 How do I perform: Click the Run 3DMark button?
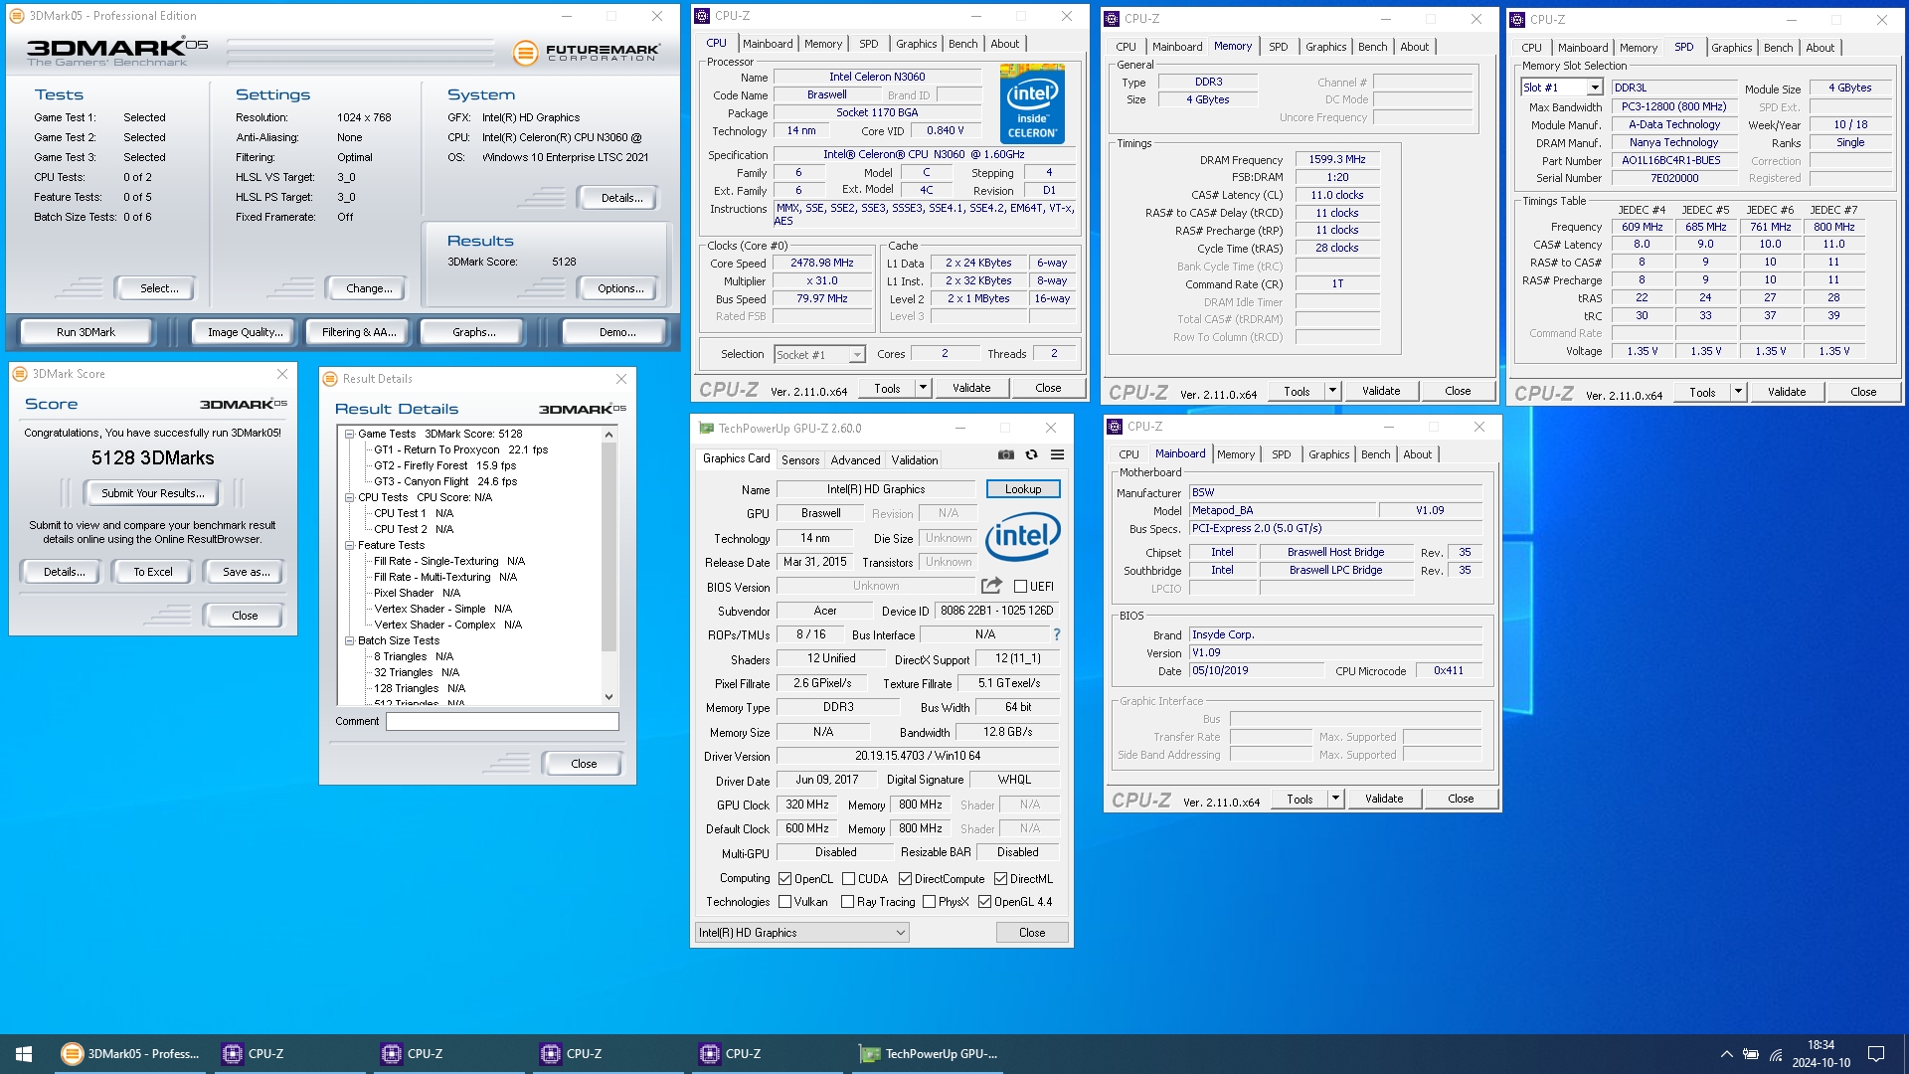[x=86, y=332]
